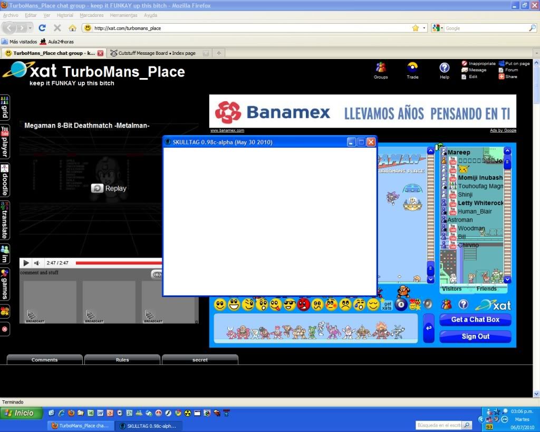Open the games side tab
Viewport: 540px width, 432px height.
[5, 285]
